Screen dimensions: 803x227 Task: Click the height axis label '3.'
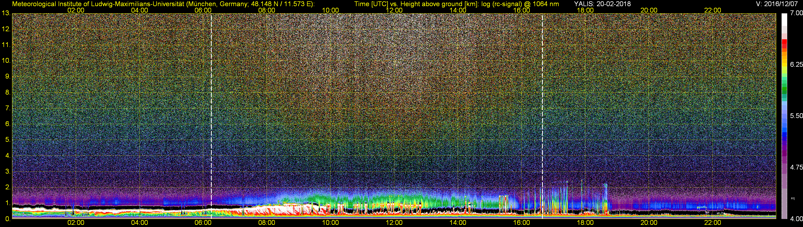[x=8, y=172]
